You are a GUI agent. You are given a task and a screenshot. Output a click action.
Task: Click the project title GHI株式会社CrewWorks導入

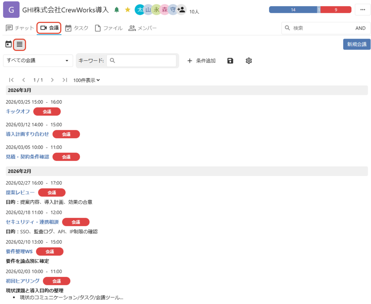pos(65,10)
